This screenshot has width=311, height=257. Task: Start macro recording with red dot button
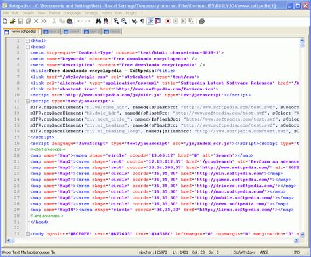168,21
